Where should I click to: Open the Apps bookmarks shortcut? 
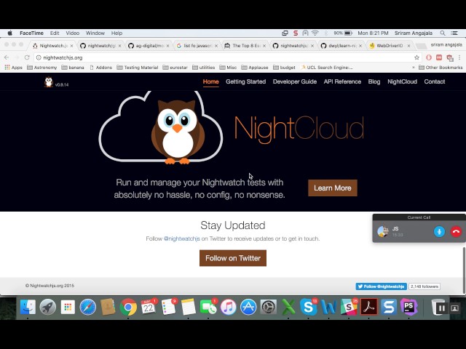click(14, 68)
